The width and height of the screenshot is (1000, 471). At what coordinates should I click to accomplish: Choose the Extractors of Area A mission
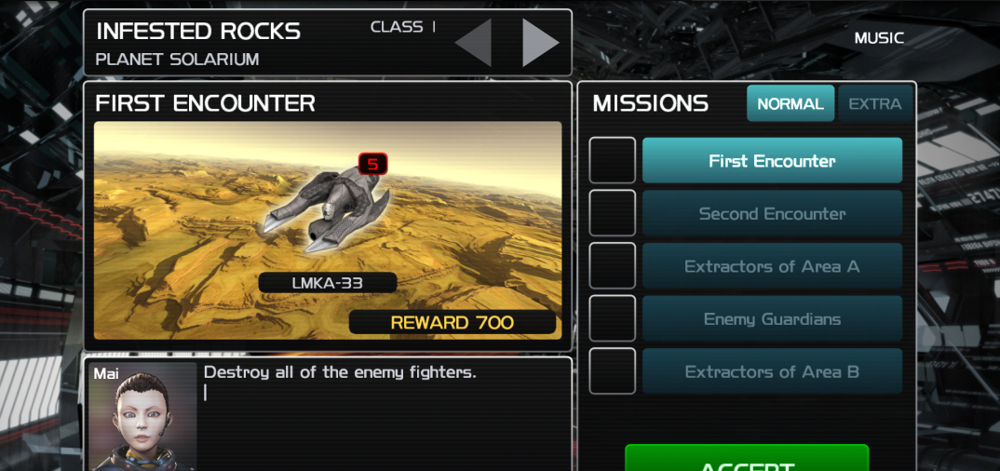(772, 266)
